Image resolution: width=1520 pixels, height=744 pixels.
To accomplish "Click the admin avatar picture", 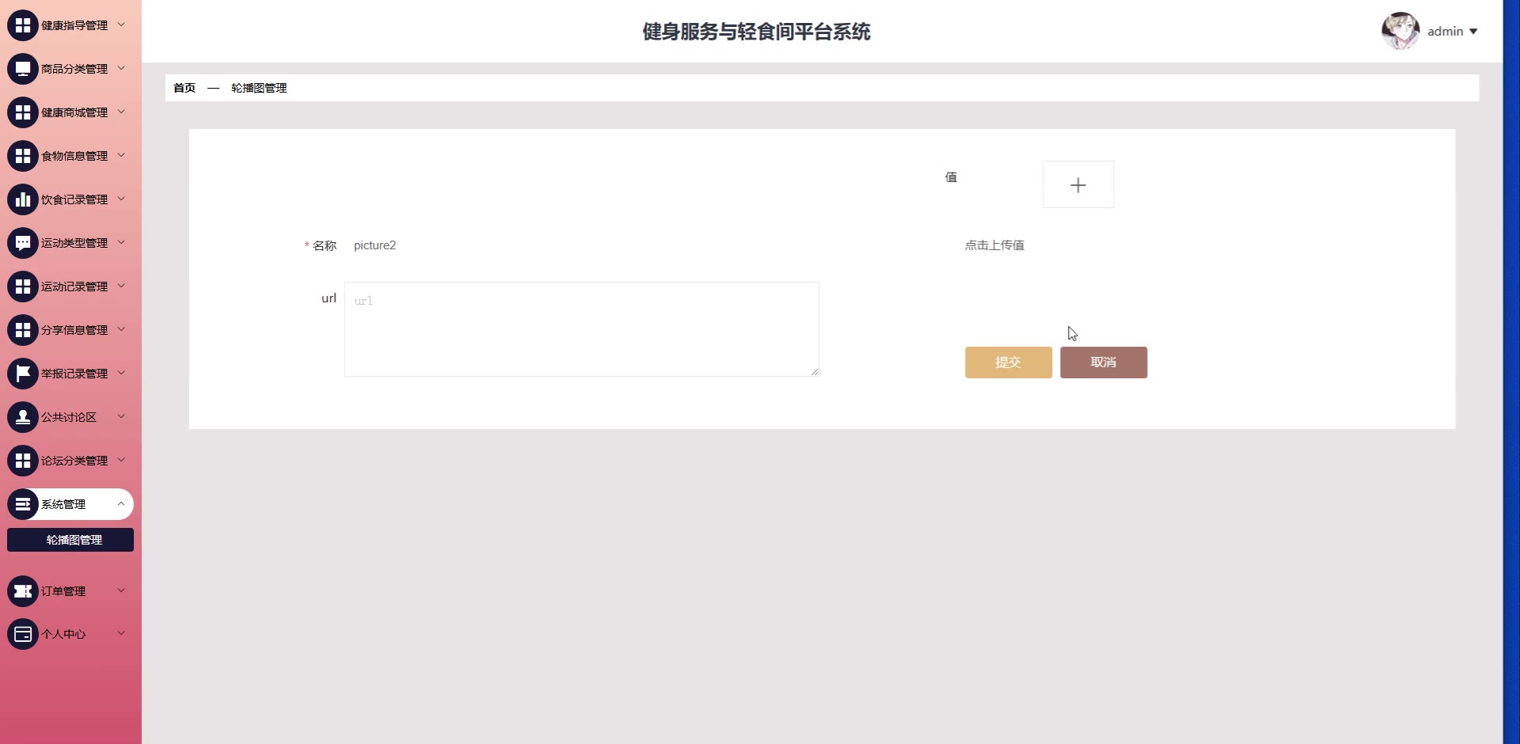I will click(x=1400, y=31).
